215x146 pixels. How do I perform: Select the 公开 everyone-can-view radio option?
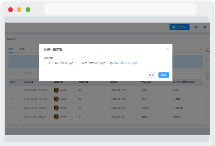click(x=59, y=63)
